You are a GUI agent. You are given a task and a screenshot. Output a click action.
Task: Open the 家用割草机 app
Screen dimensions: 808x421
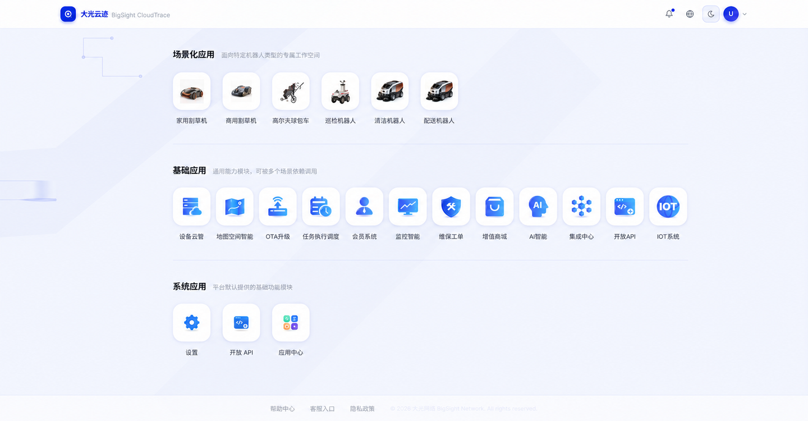(192, 91)
